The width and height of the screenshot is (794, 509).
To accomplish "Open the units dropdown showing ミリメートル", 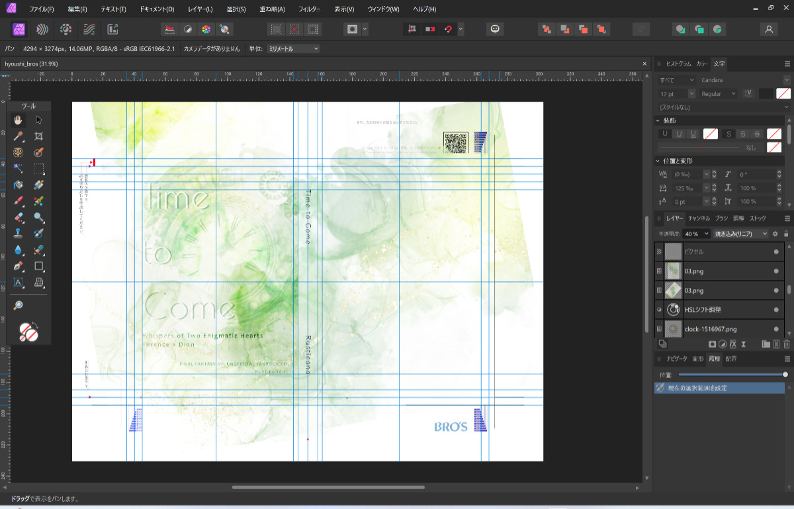I will pyautogui.click(x=293, y=49).
